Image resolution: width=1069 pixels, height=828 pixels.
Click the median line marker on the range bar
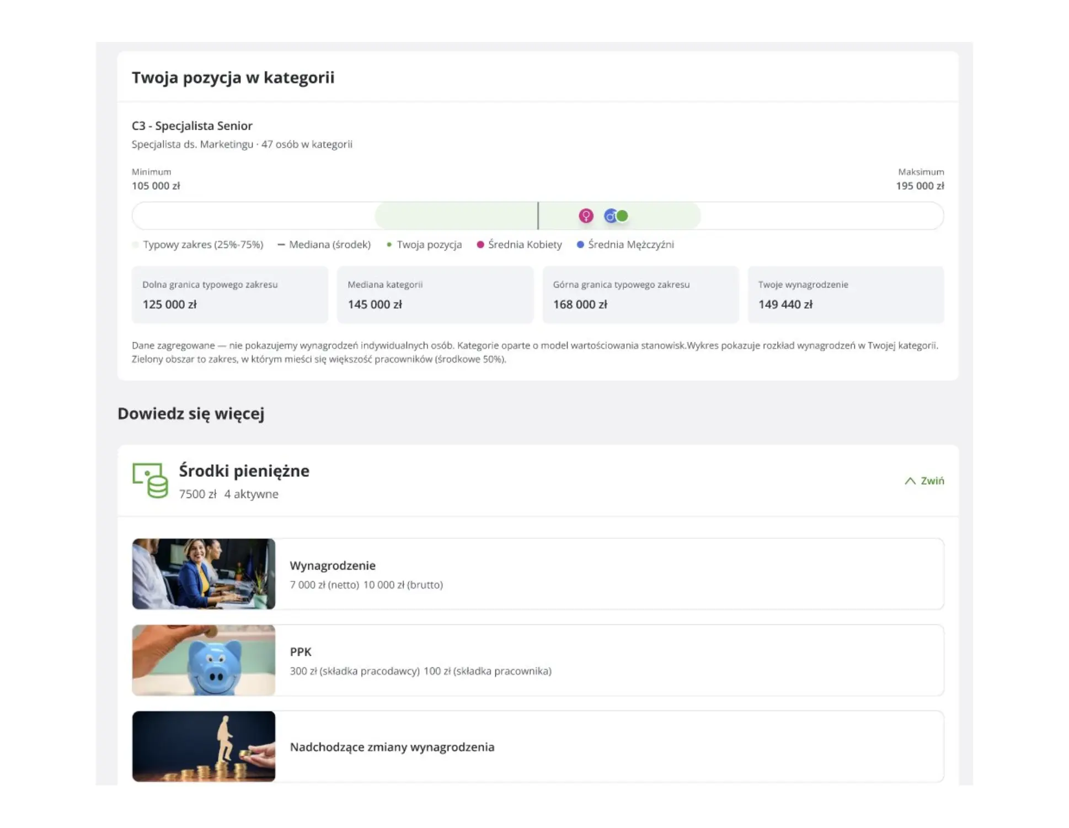pyautogui.click(x=538, y=216)
